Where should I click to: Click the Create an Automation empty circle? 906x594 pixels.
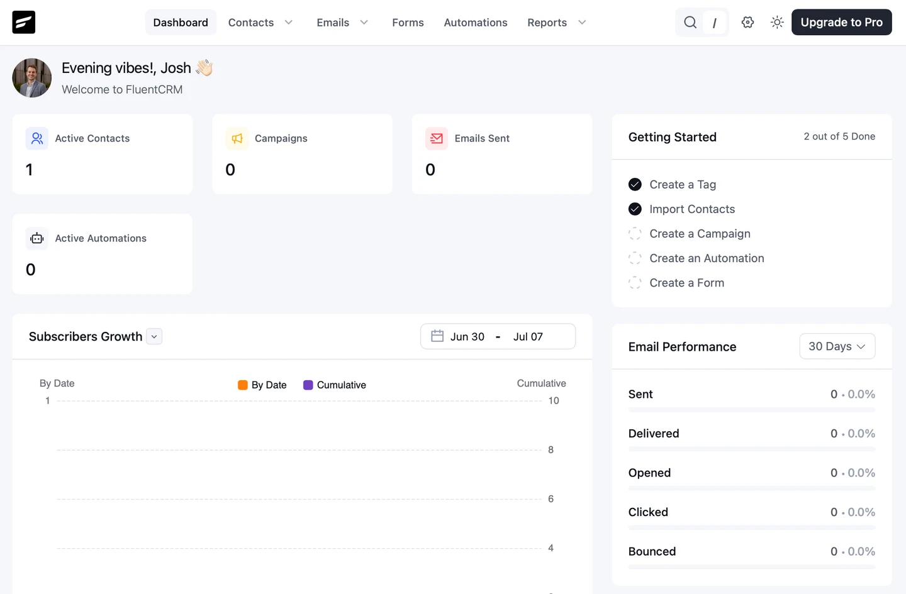(x=635, y=258)
